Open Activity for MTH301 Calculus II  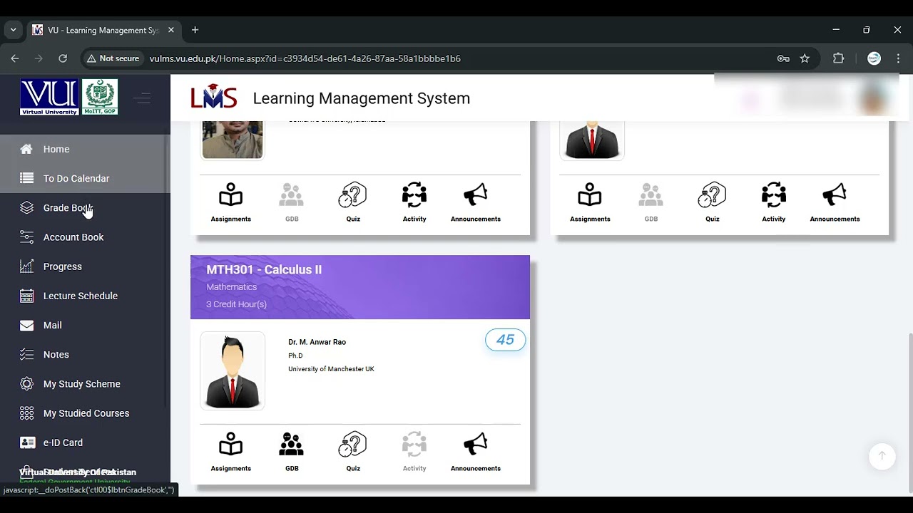pos(414,452)
